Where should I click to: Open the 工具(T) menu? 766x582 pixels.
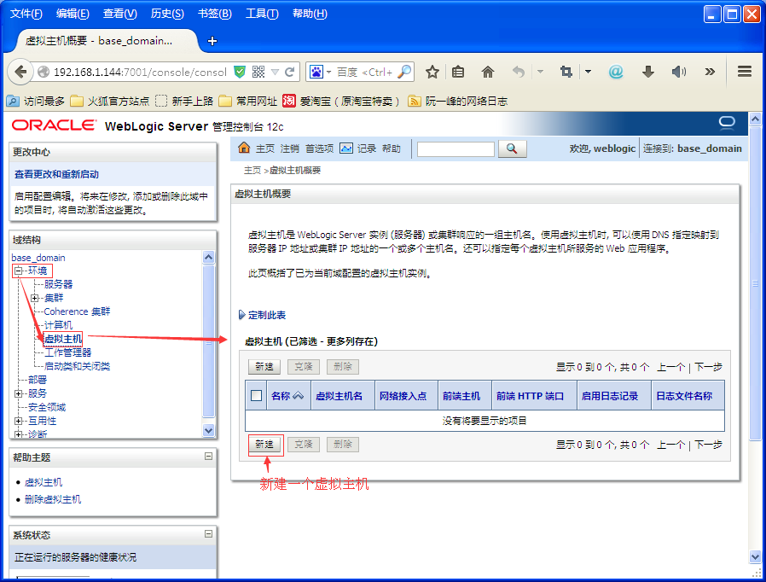[x=262, y=14]
